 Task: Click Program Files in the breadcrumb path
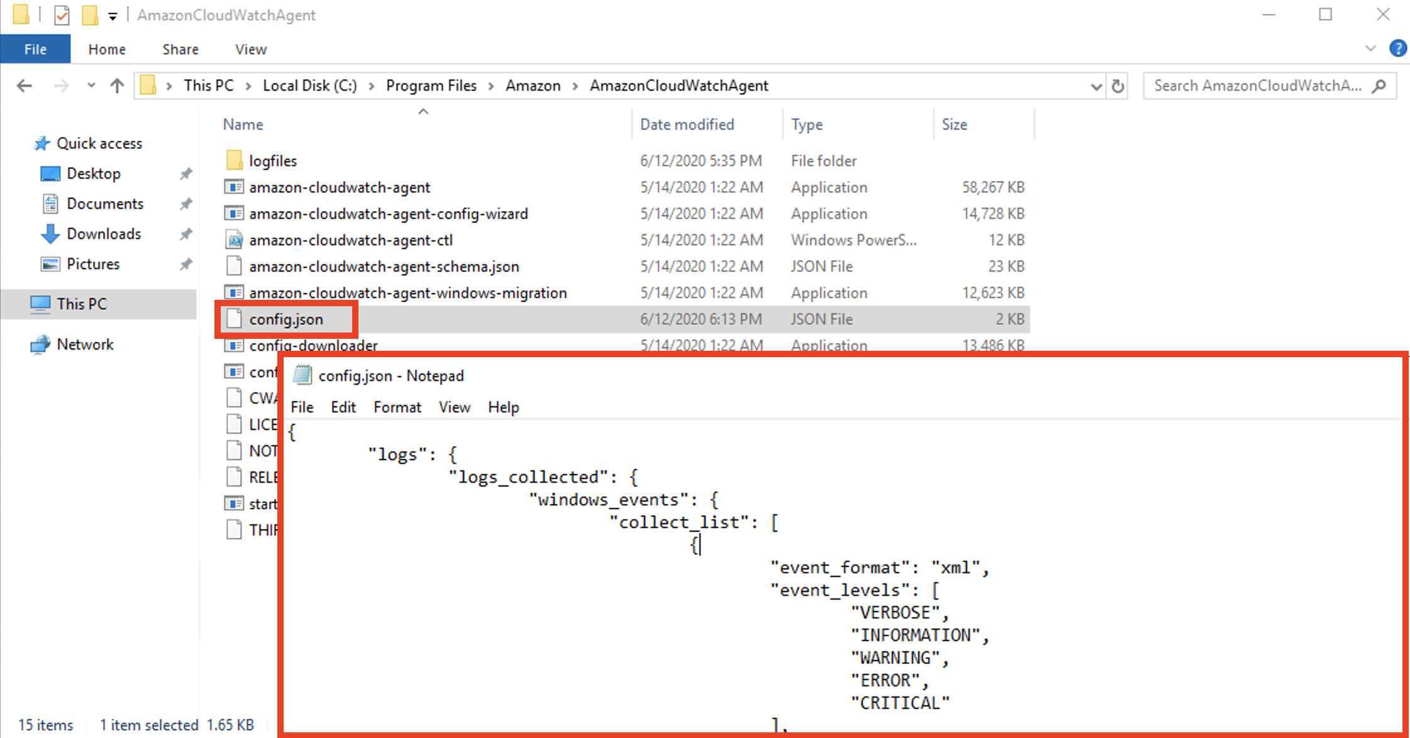431,85
